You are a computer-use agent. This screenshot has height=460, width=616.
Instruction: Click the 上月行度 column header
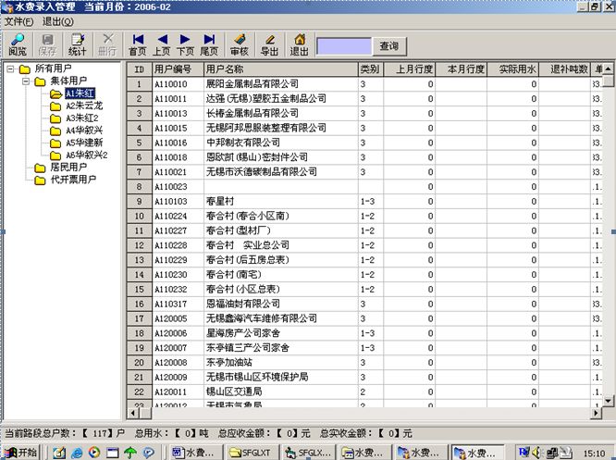click(409, 69)
